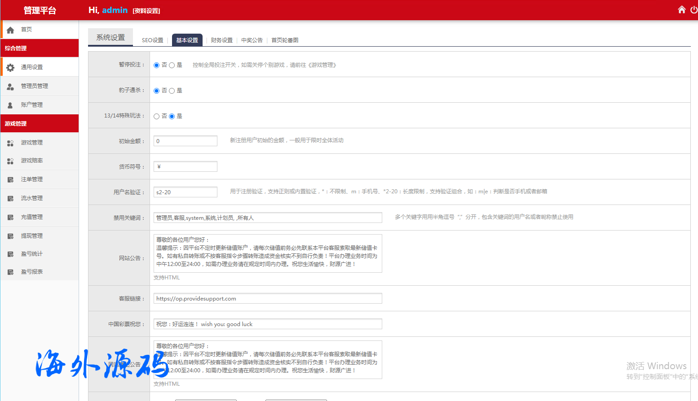Click the 资料设置 link in header
This screenshot has height=401, width=698.
146,11
